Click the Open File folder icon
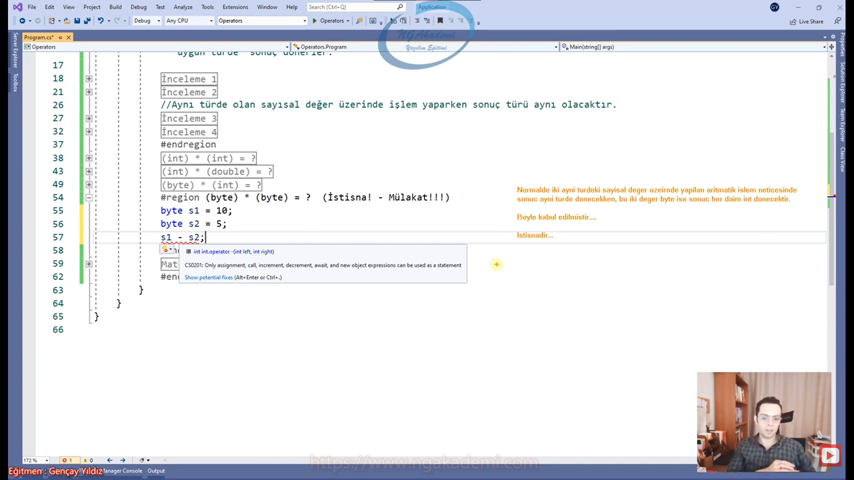 [x=67, y=21]
